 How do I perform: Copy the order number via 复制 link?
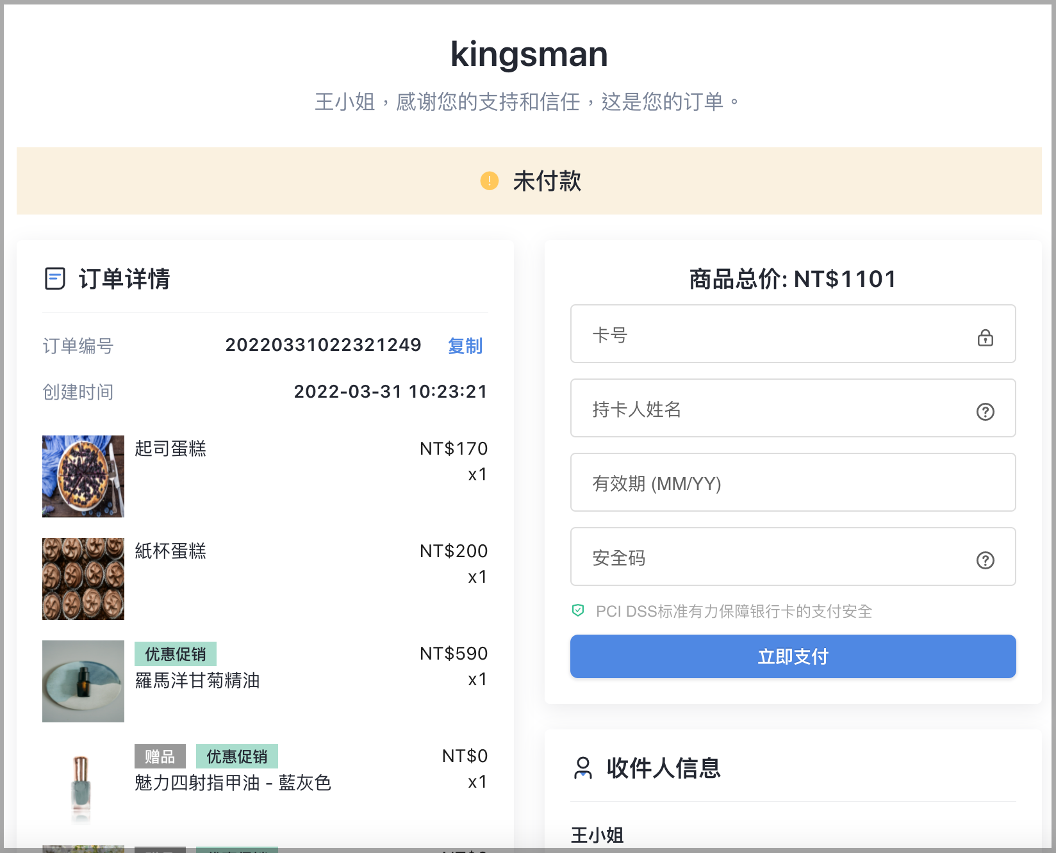465,346
